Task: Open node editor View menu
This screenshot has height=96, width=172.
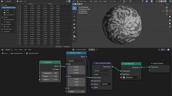Action: (16, 50)
